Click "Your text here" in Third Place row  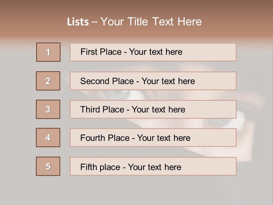point(158,110)
